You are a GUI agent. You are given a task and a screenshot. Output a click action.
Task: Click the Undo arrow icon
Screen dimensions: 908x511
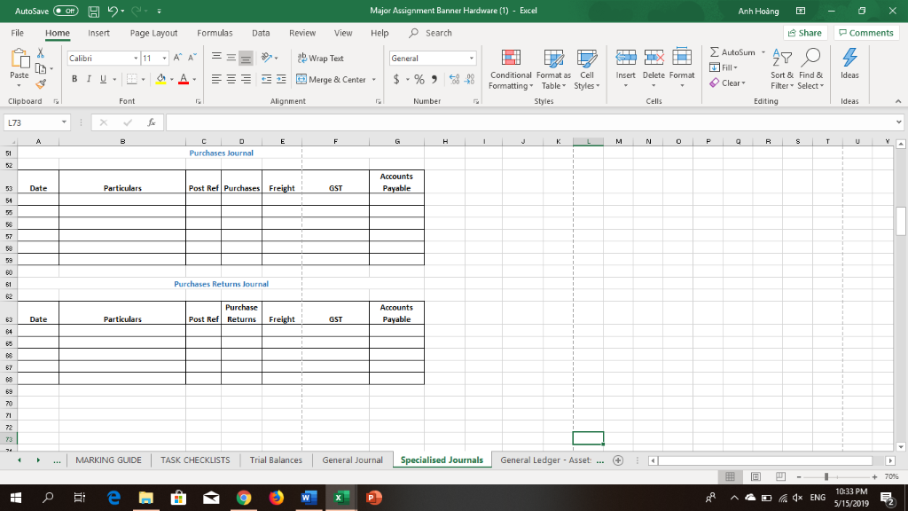[x=113, y=11]
